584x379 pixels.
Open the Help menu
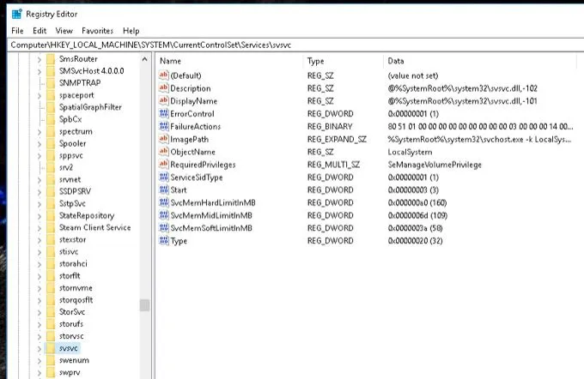(x=131, y=31)
